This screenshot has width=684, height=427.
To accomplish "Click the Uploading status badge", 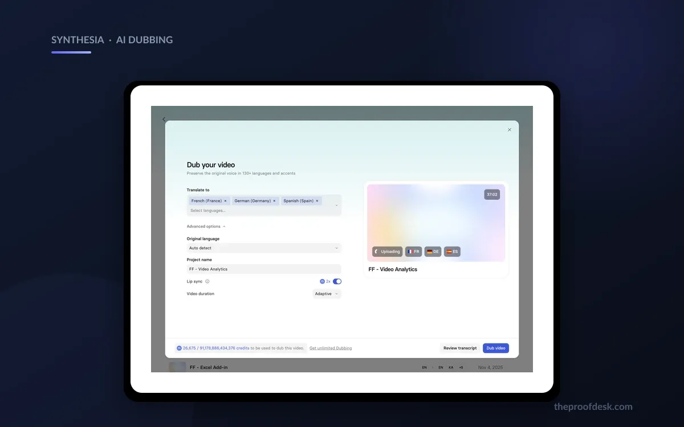I will [388, 252].
